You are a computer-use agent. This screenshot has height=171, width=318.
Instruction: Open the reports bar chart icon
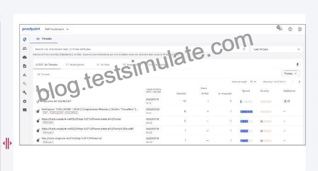(24, 75)
